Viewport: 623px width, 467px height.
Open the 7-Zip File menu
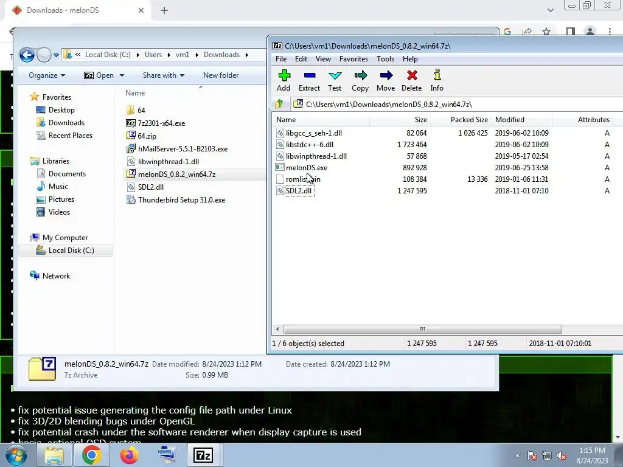point(281,59)
